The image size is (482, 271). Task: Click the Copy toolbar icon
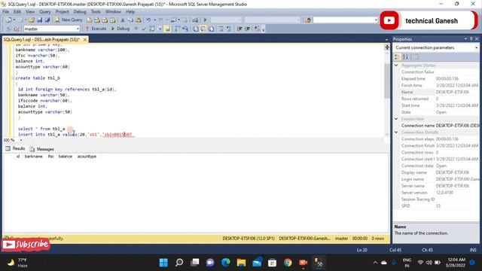(130, 20)
